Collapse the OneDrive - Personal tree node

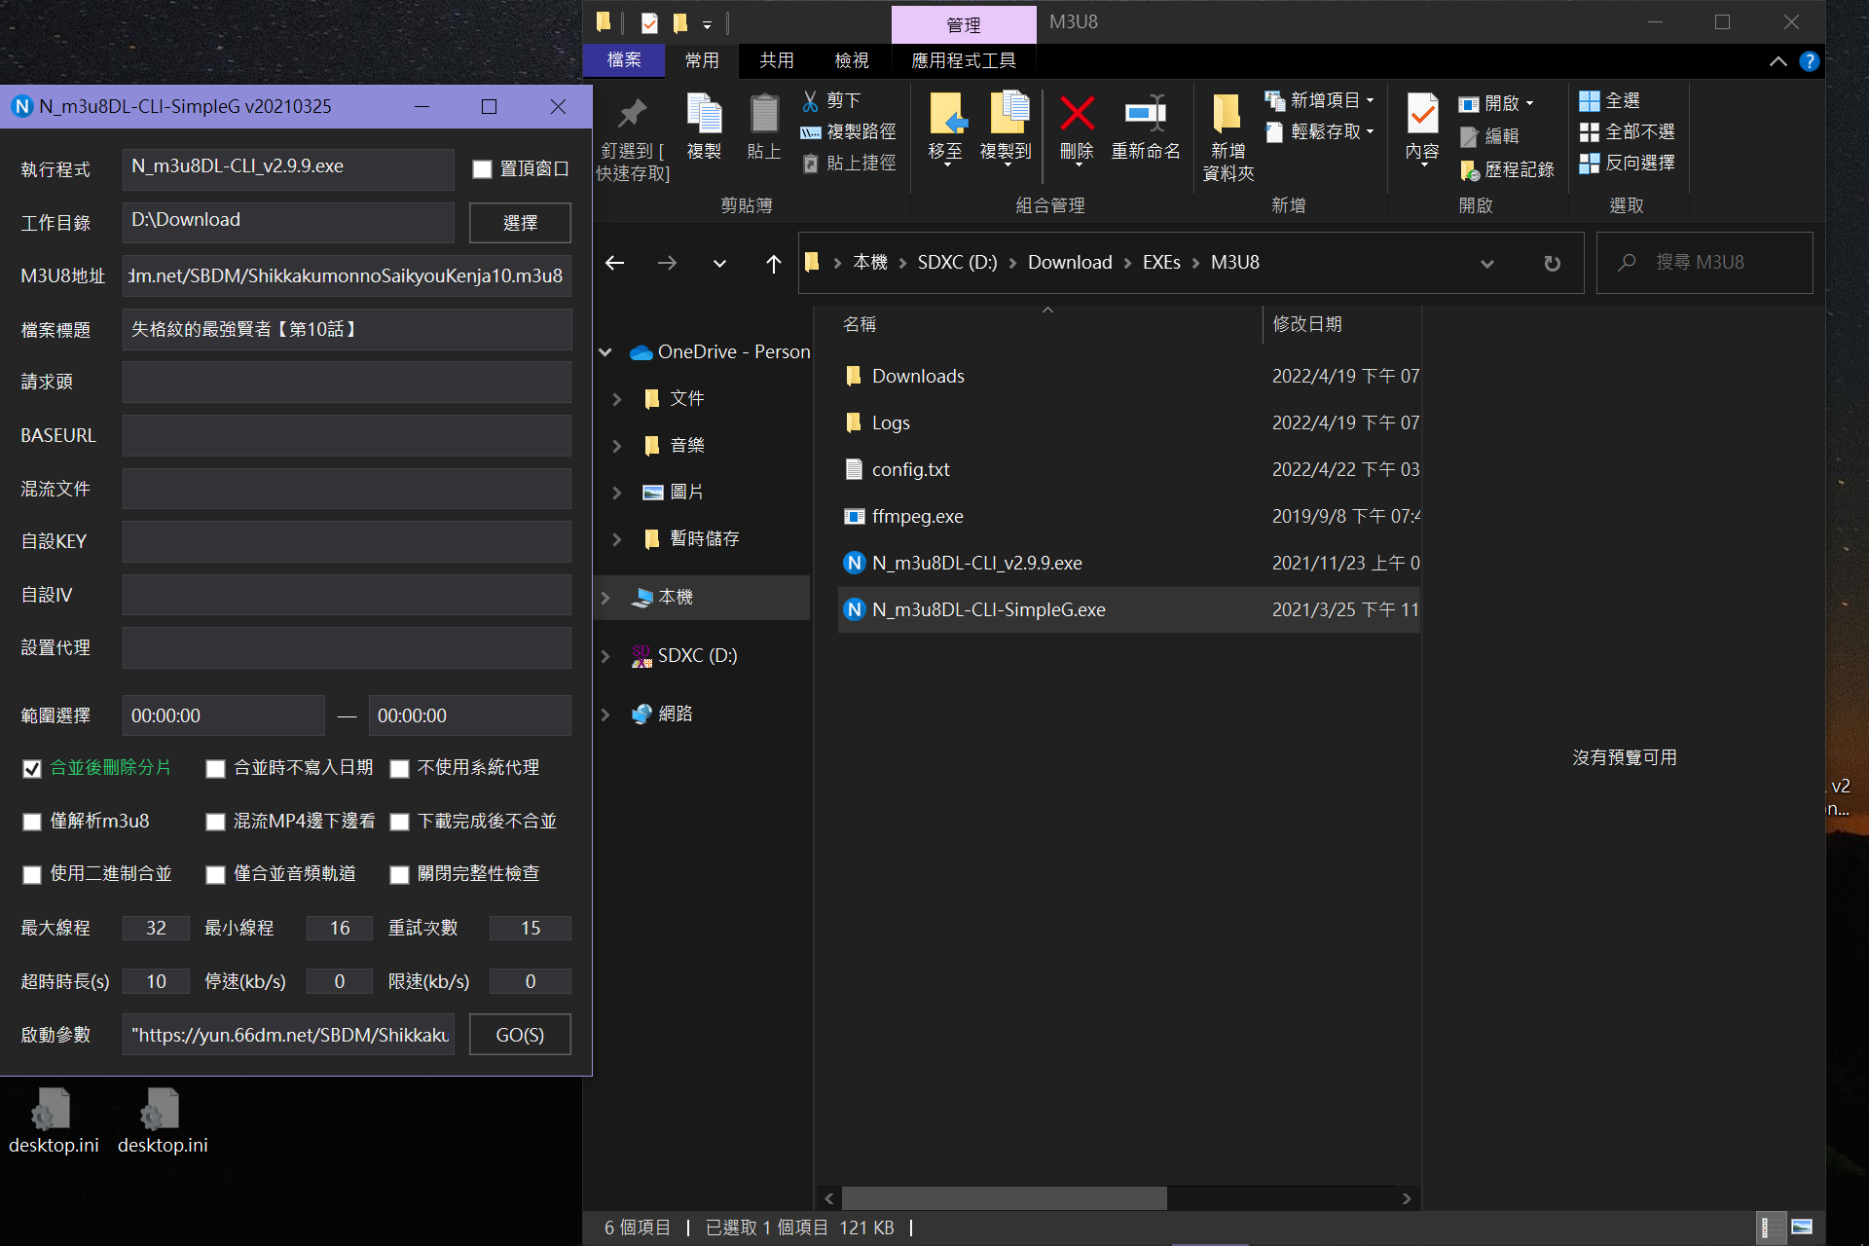click(605, 352)
